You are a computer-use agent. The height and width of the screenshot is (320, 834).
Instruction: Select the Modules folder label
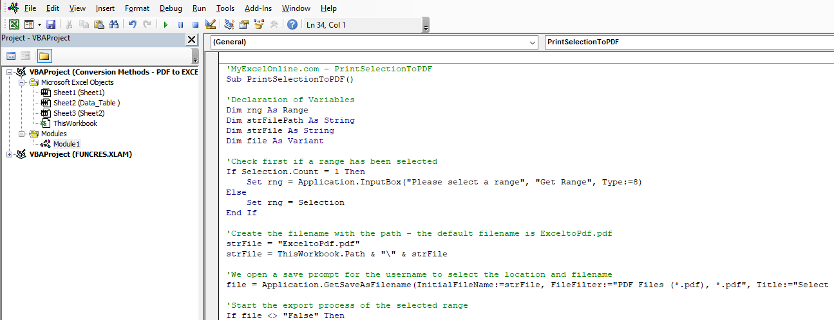tap(54, 134)
